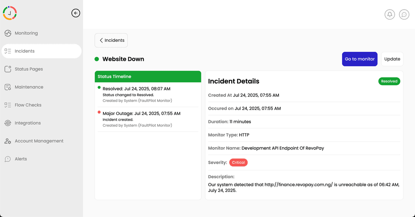The image size is (415, 217).
Task: Click the Maintenance sidebar icon
Action: 8,87
